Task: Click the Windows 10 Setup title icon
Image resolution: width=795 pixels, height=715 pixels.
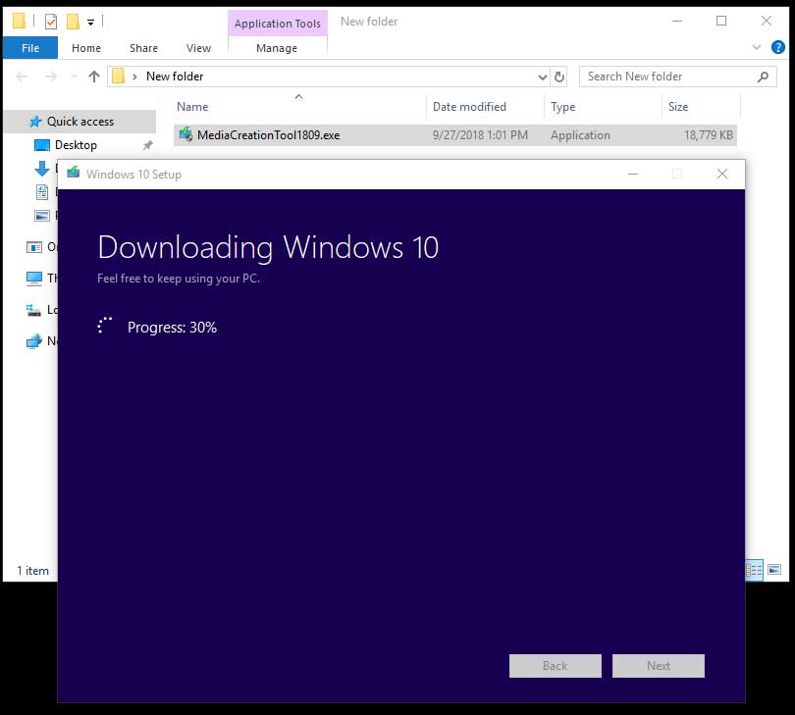Action: [x=73, y=174]
